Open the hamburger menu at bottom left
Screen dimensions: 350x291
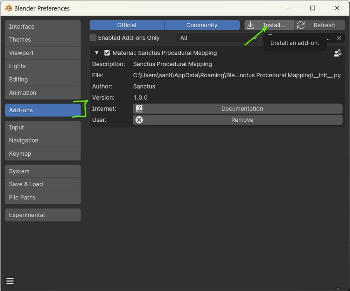(10, 281)
